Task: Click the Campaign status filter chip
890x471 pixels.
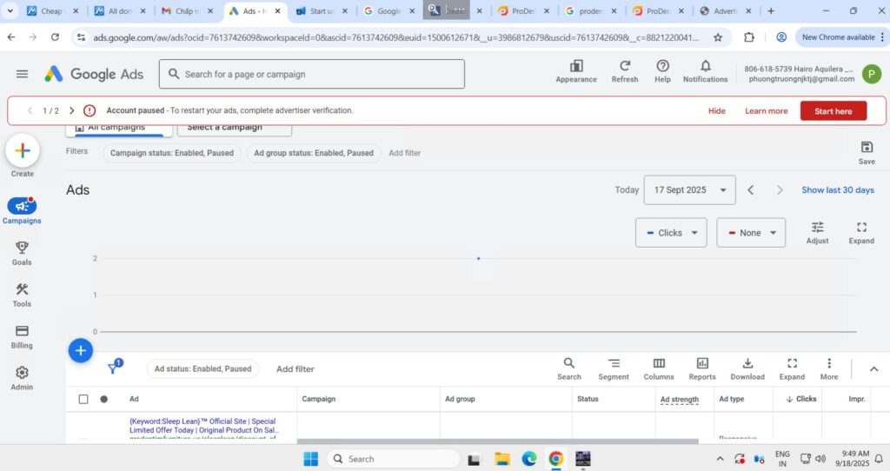Action: click(x=172, y=153)
